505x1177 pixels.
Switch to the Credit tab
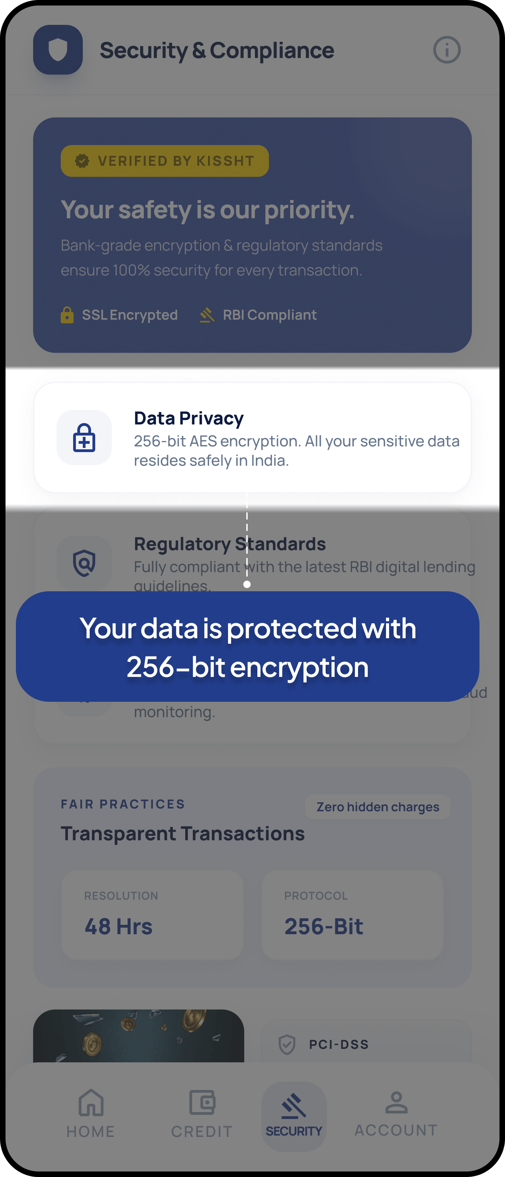[202, 1113]
